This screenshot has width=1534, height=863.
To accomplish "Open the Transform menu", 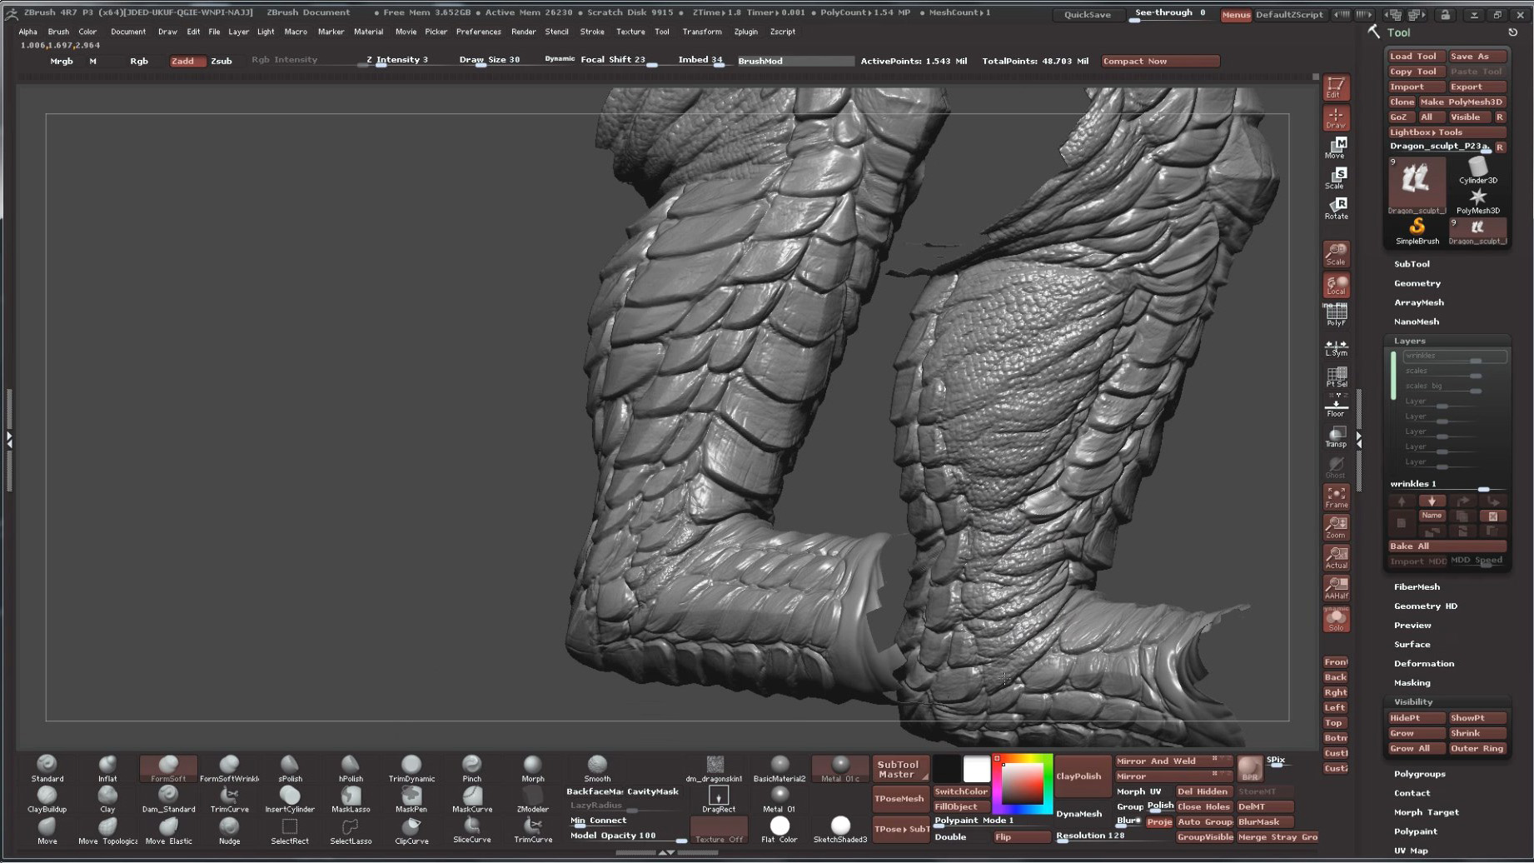I will (702, 32).
